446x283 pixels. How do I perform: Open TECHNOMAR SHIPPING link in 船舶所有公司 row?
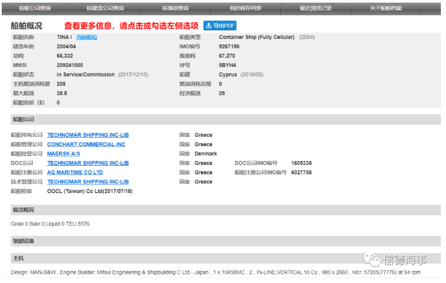pyautogui.click(x=87, y=135)
